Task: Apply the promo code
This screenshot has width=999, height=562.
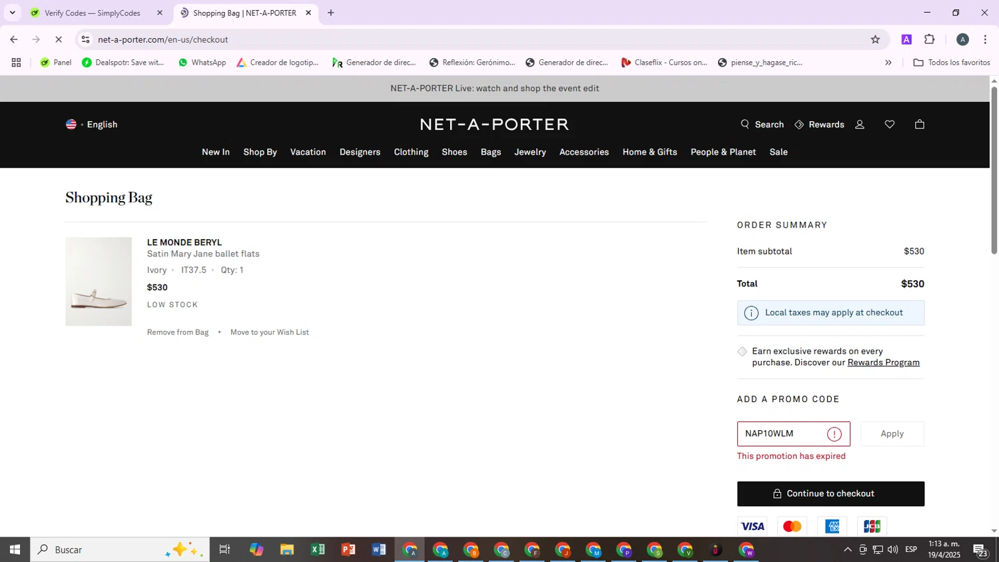Action: 892,434
